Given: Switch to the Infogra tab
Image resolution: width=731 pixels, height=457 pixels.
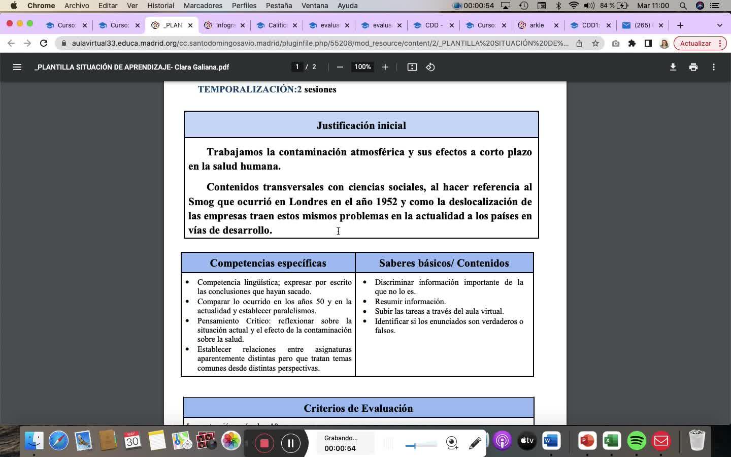Looking at the screenshot, I should click(224, 25).
